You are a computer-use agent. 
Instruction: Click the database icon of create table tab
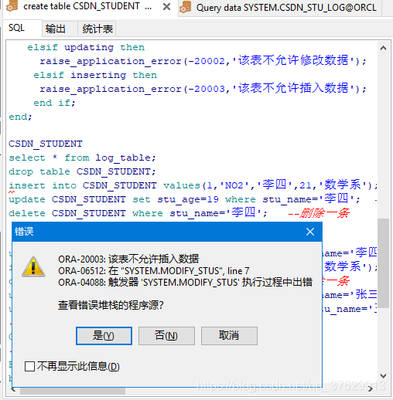[12, 6]
